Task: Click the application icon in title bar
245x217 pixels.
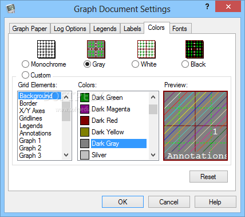Action: coord(10,9)
